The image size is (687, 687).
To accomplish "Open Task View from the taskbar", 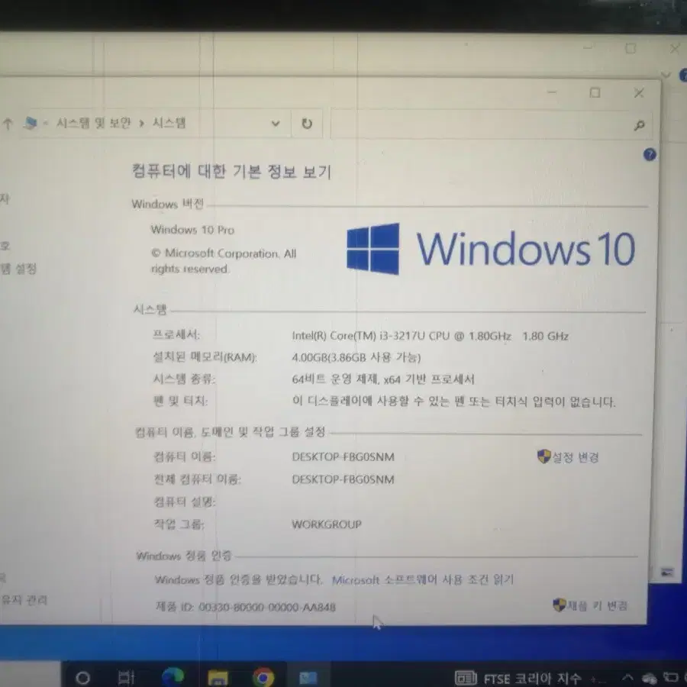I will click(126, 679).
